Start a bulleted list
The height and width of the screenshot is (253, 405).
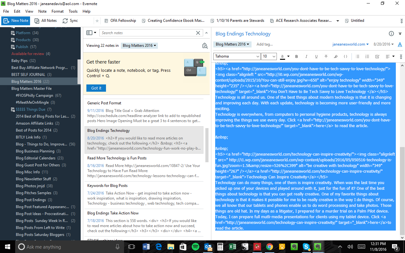358,57
